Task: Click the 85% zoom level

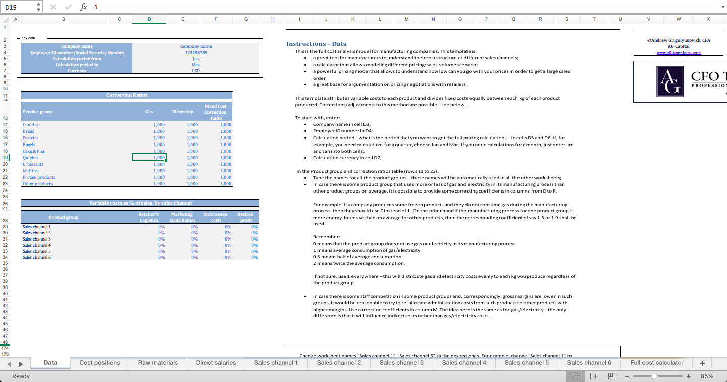Action: [707, 376]
